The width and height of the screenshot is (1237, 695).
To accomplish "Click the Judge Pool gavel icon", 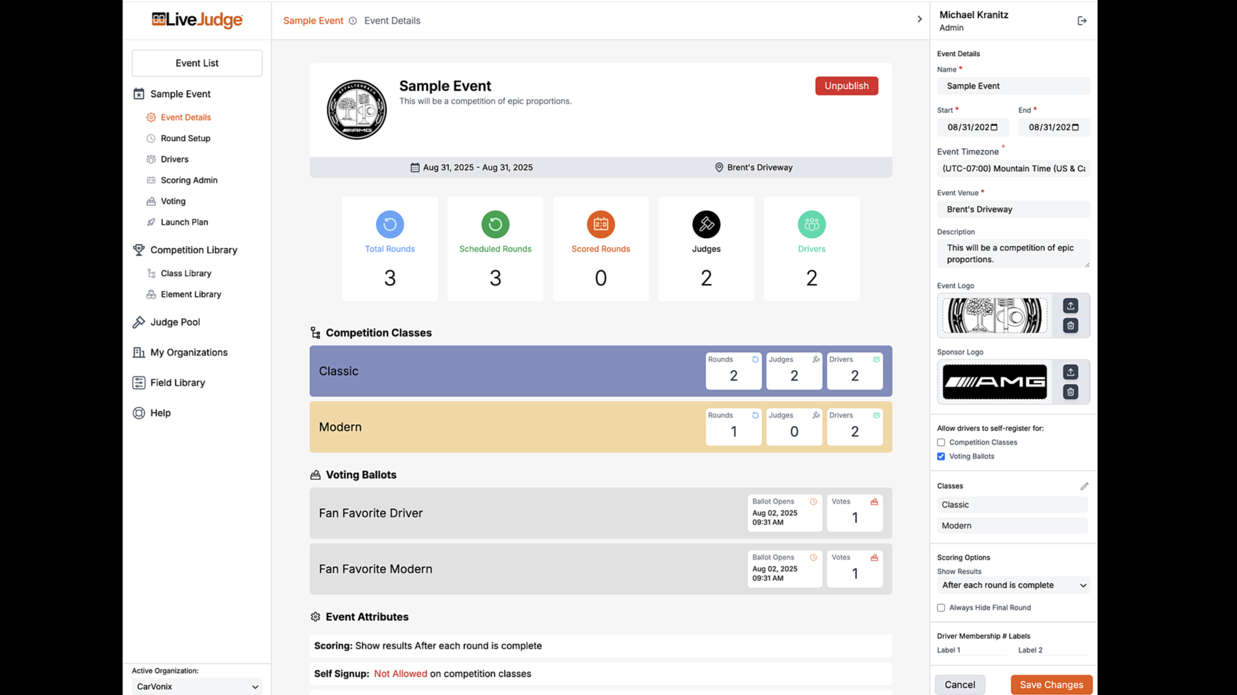I will pyautogui.click(x=139, y=322).
